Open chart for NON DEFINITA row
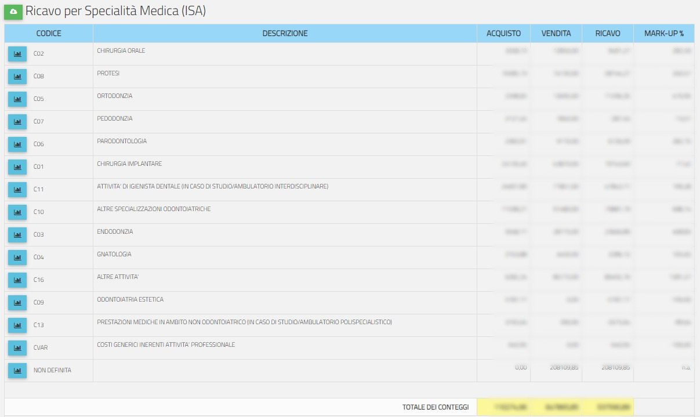The height and width of the screenshot is (417, 700). point(17,371)
